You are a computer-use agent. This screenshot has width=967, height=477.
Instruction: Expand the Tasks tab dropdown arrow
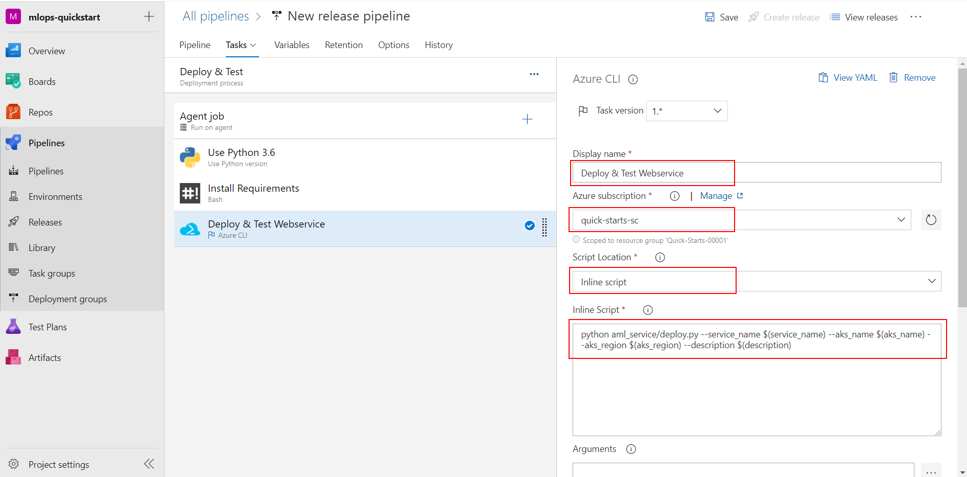click(253, 45)
